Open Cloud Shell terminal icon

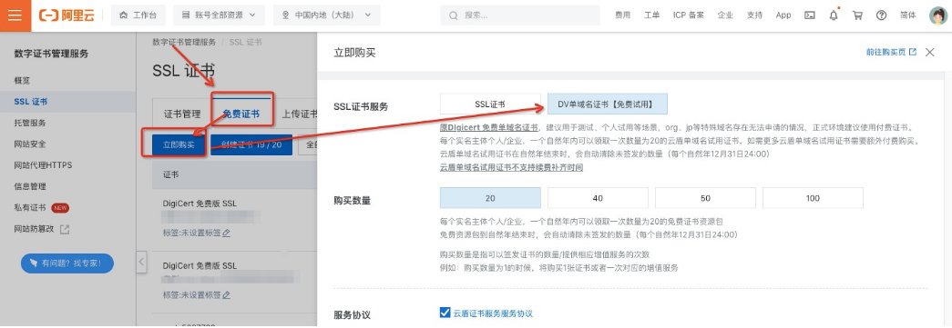coord(809,15)
